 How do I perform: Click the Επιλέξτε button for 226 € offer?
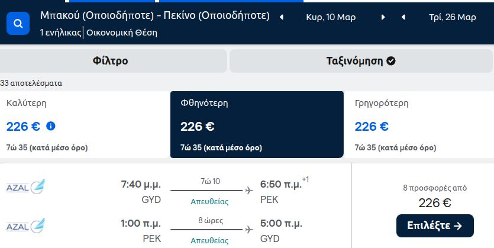coord(435,226)
